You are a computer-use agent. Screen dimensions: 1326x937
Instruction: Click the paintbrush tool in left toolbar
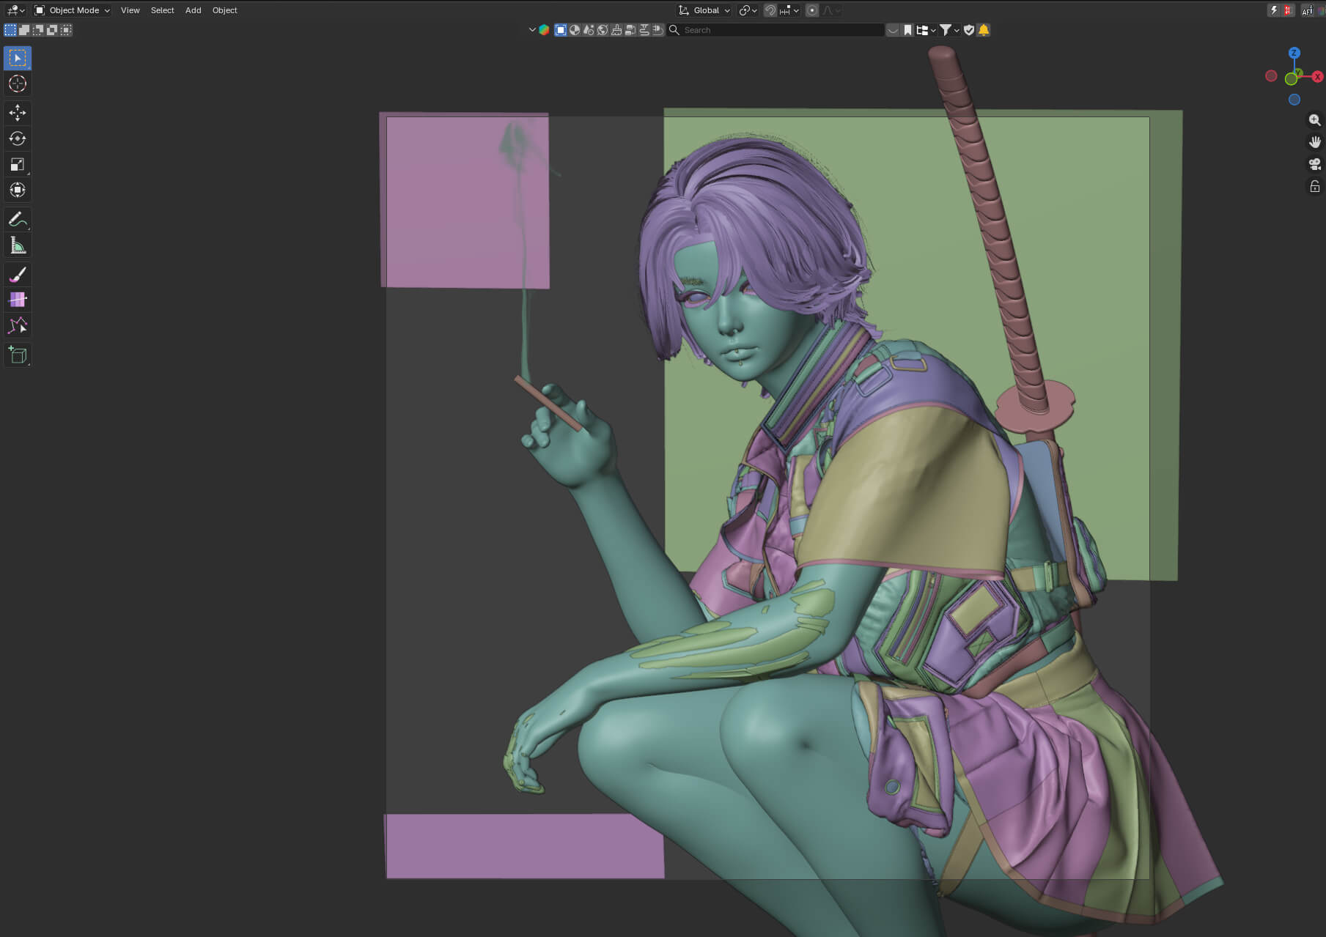[18, 274]
